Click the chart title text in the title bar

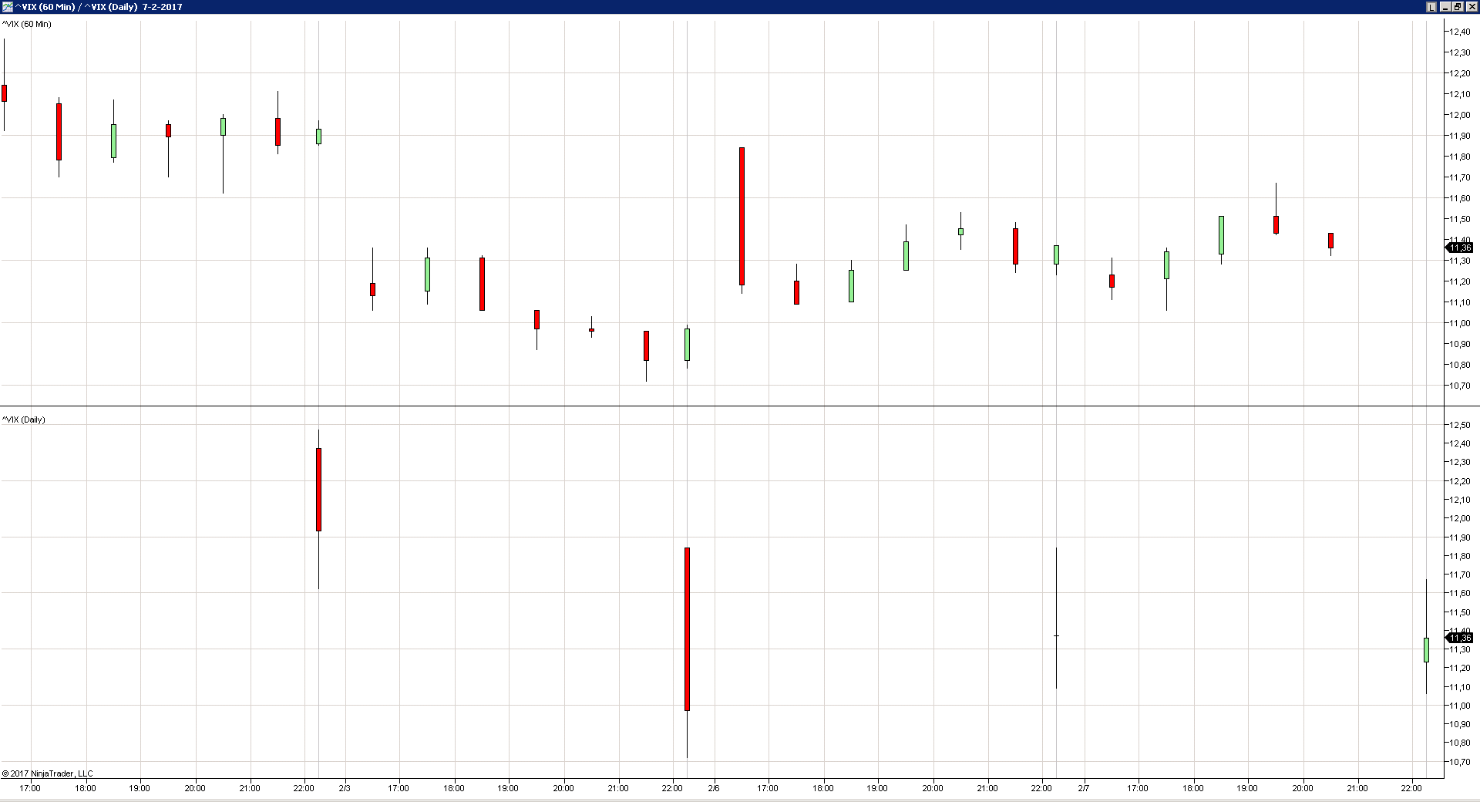point(99,7)
